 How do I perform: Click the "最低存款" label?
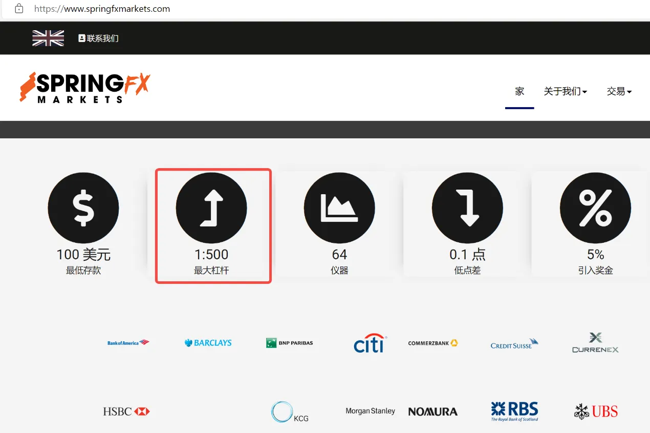click(83, 270)
